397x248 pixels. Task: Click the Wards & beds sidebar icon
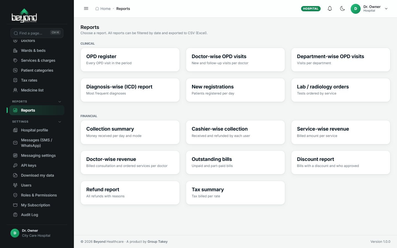[x=15, y=50]
